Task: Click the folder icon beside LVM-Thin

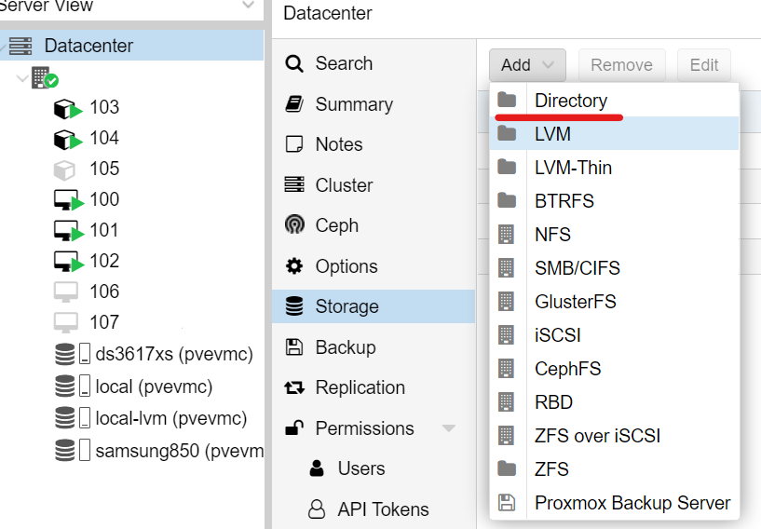Action: (x=507, y=168)
